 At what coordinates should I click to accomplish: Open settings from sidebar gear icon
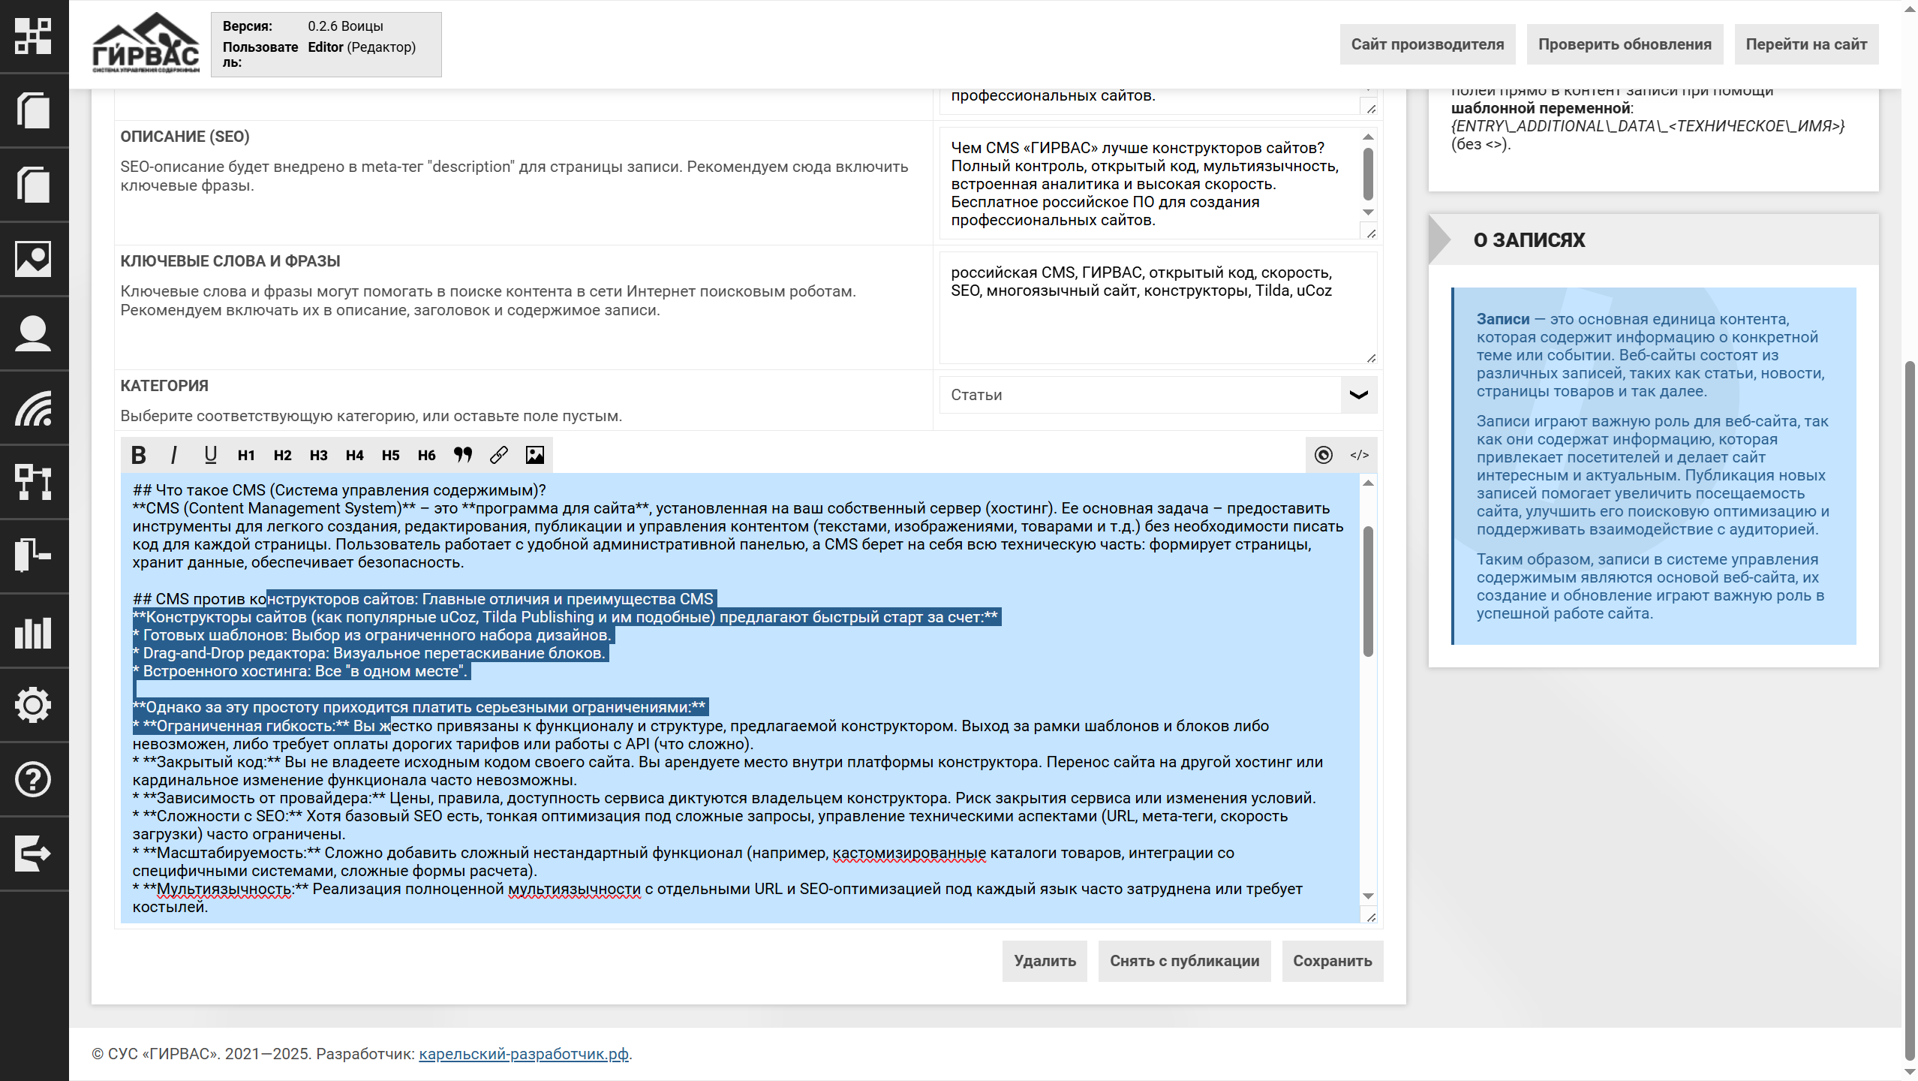34,705
